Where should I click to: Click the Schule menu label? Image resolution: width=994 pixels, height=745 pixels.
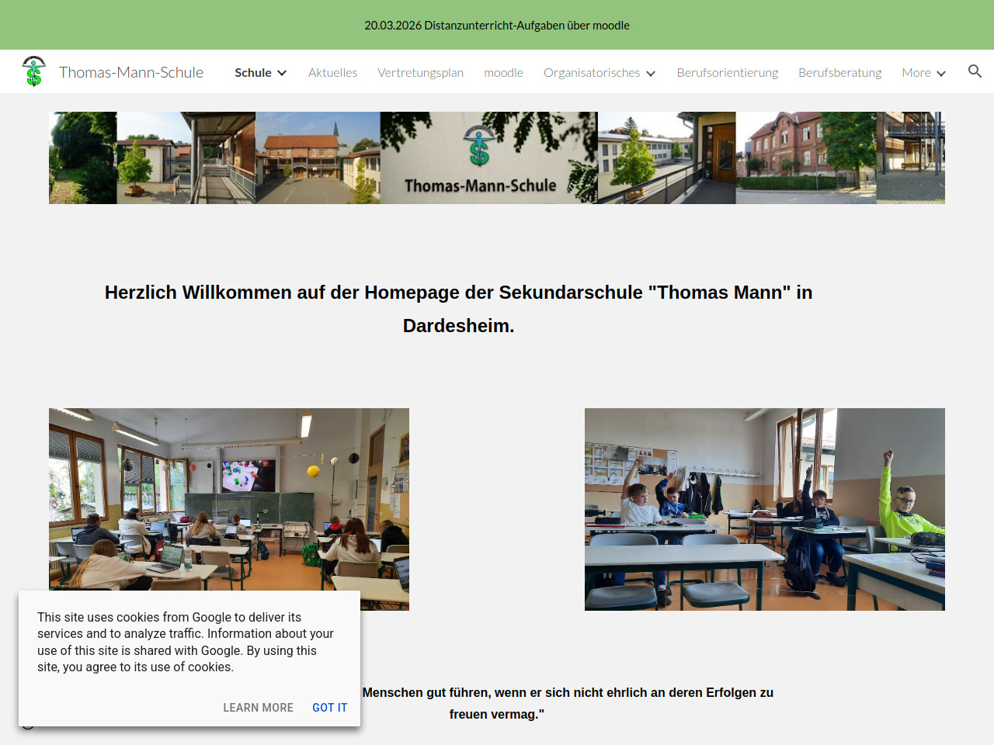pyautogui.click(x=253, y=73)
